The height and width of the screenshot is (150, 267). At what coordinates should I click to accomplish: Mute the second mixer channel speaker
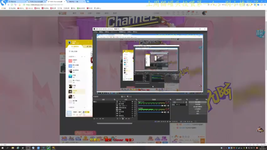coord(165,112)
